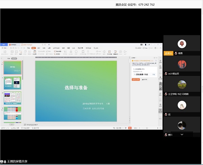Expand the participant list with the down chevron
Screen dimensions: 203x165
click(x=182, y=134)
